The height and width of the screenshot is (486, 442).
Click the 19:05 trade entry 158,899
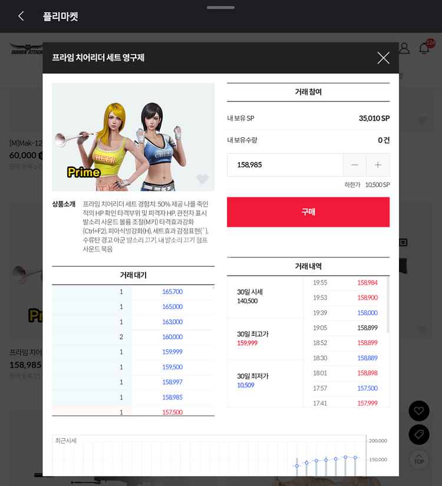(x=345, y=328)
